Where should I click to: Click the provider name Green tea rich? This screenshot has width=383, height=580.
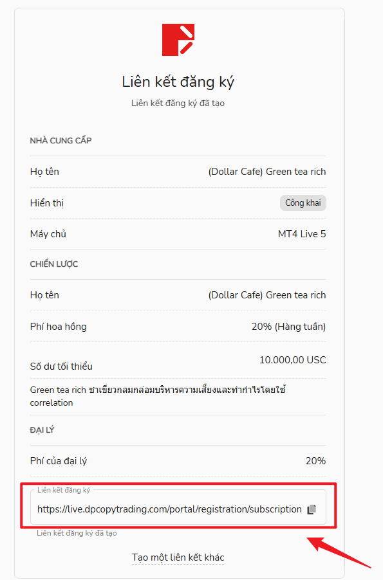click(267, 172)
